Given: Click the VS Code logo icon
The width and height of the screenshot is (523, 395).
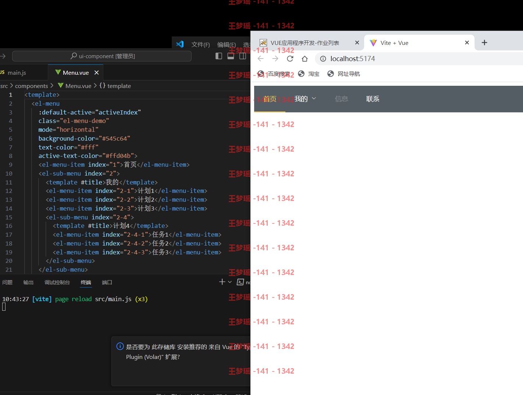Looking at the screenshot, I should [x=180, y=44].
